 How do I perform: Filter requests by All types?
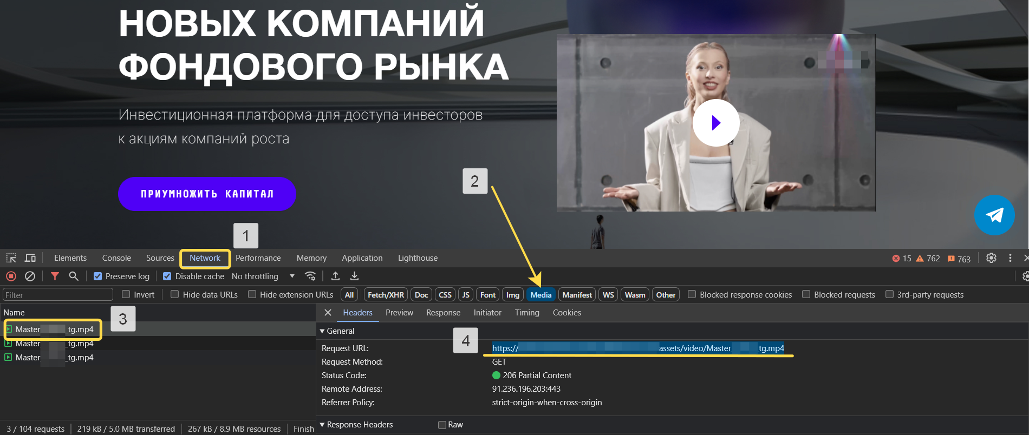coord(349,295)
